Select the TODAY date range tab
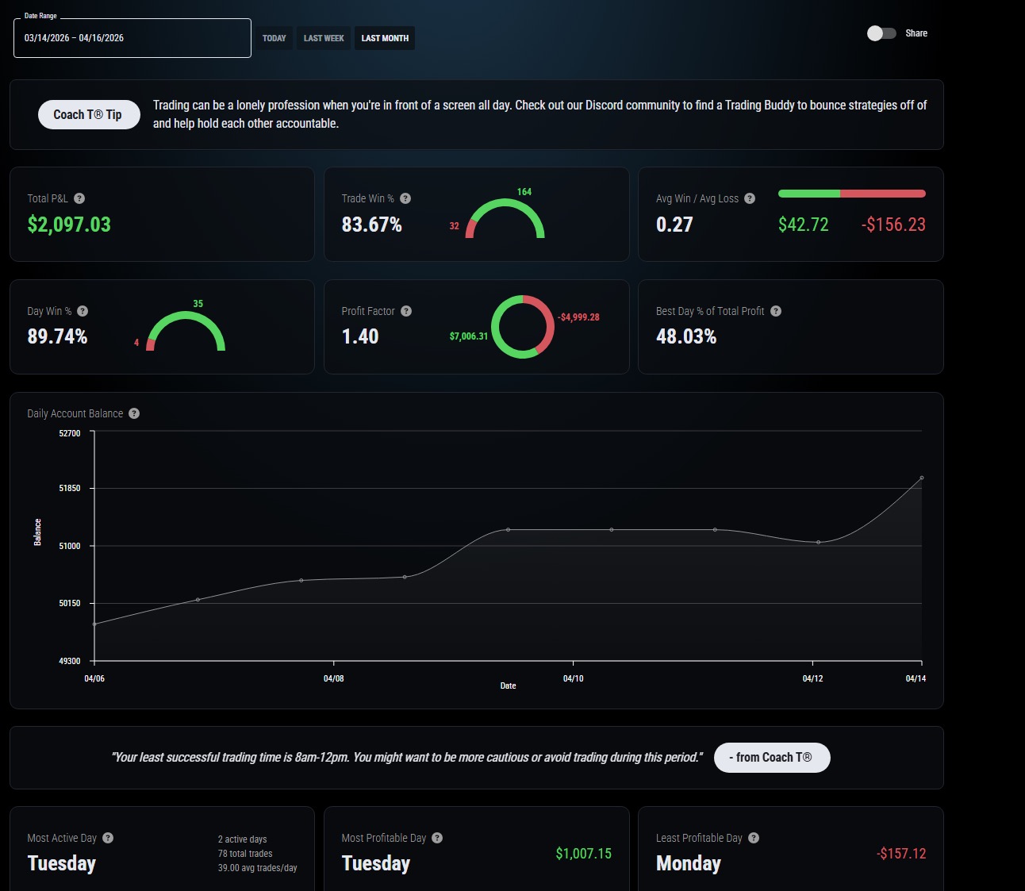 (x=274, y=38)
